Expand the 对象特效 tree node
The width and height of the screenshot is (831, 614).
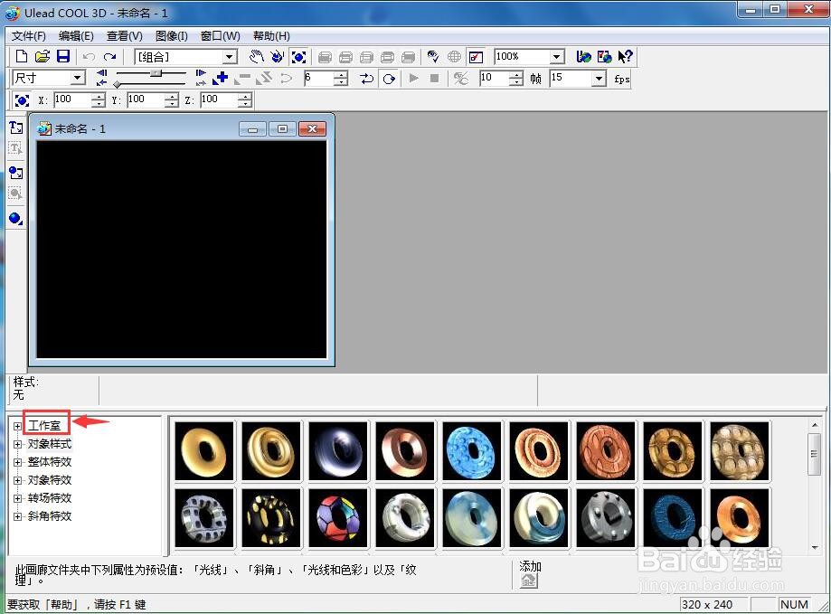[17, 480]
